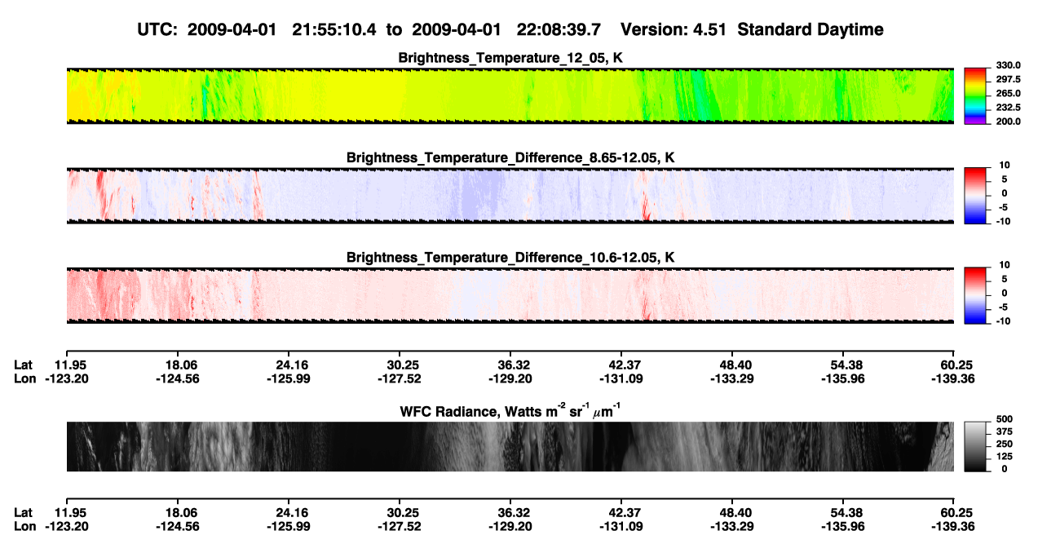Click the -10 tick of the 8.65-12.05 colorbar

[x=1002, y=221]
